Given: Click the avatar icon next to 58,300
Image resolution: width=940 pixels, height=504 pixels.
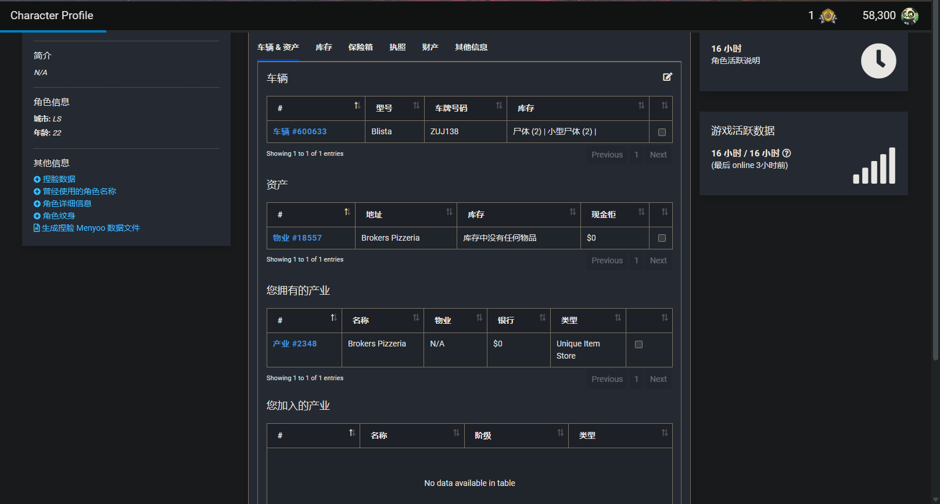Looking at the screenshot, I should (910, 16).
